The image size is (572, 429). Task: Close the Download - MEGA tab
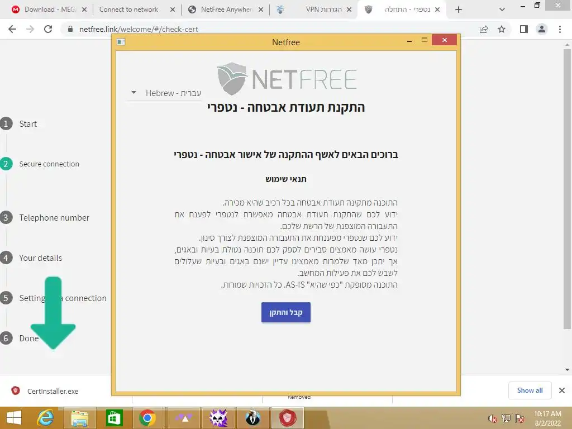84,10
